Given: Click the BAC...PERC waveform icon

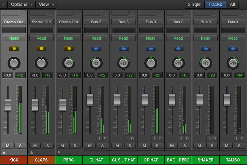Looking at the screenshot, I should tap(178, 49).
